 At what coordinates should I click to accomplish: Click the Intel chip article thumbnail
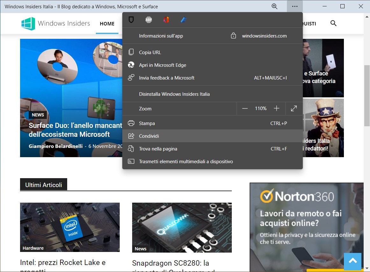[x=70, y=227]
